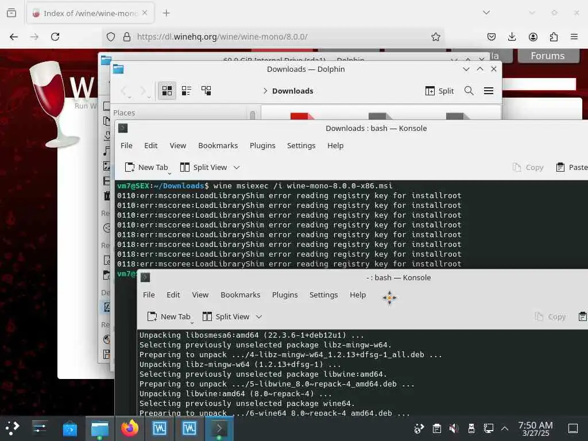Open System Settings from the taskbar
Viewport: 588px width, 441px height.
point(40,428)
